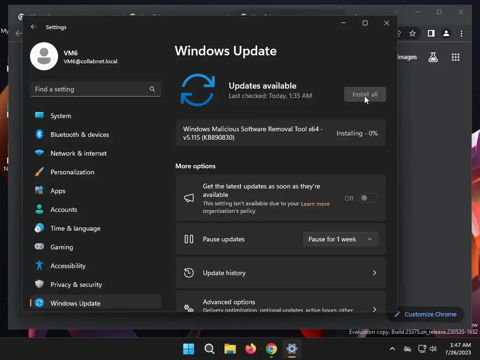Viewport: 480px width, 360px height.
Task: Expand Advanced options chevron
Action: click(375, 309)
